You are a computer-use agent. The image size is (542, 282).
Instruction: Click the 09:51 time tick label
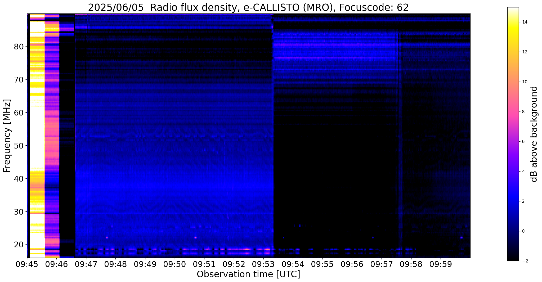204,264
